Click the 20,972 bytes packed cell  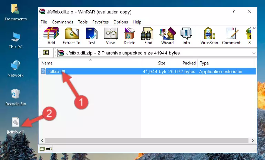(x=182, y=71)
